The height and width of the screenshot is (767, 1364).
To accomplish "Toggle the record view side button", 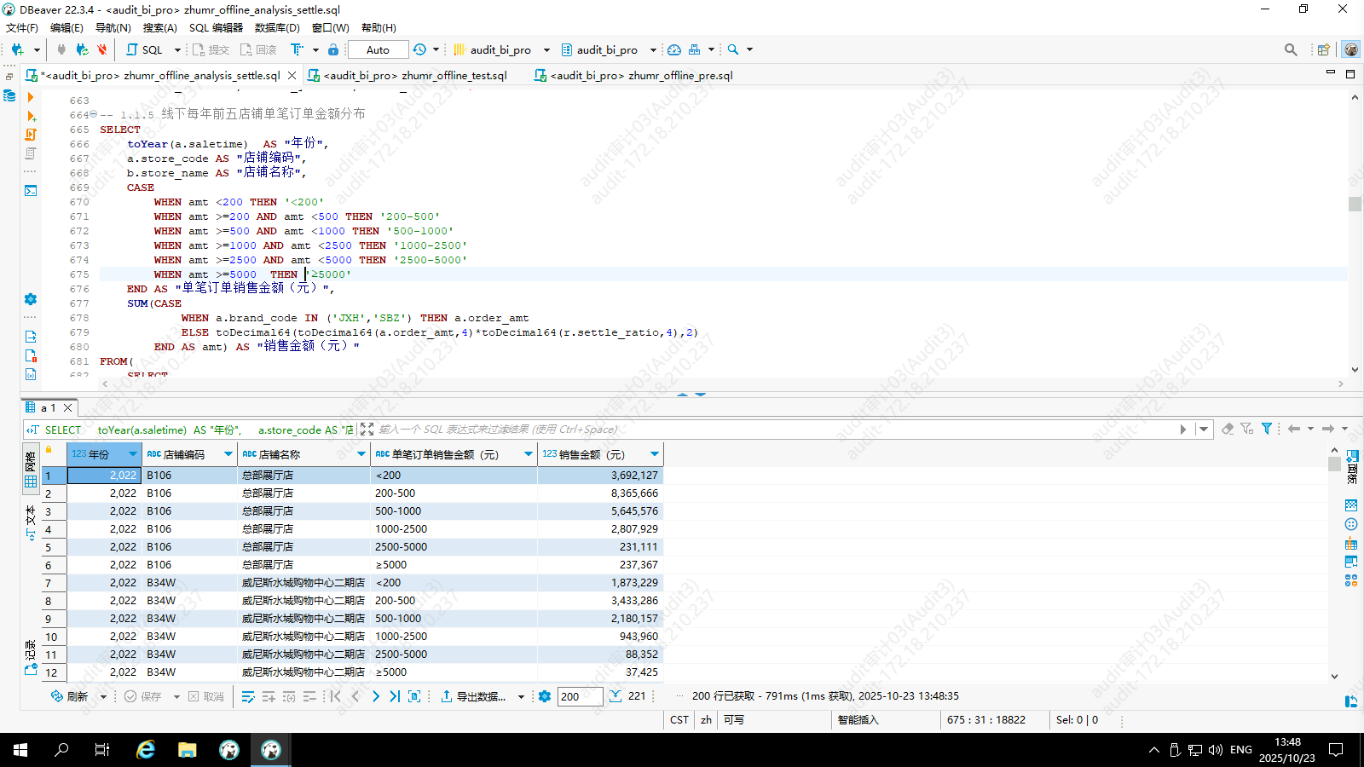I will pyautogui.click(x=31, y=658).
